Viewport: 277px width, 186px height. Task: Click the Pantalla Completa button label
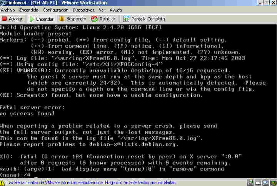coord(148,19)
